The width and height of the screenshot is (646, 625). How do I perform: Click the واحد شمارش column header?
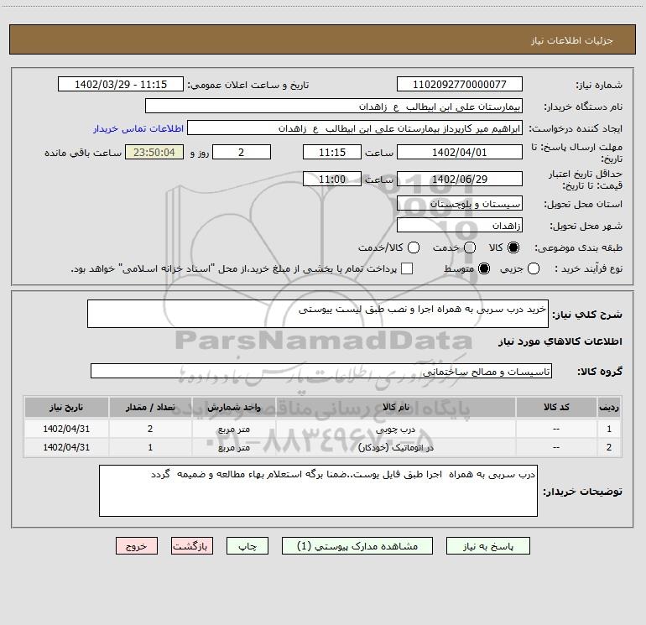click(233, 407)
